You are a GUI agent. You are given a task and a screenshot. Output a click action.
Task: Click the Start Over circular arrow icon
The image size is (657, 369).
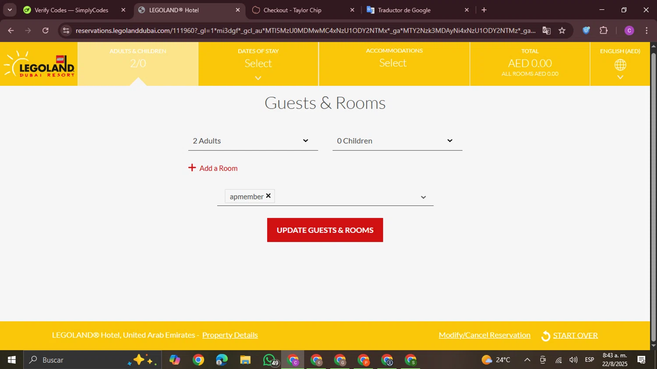546,336
